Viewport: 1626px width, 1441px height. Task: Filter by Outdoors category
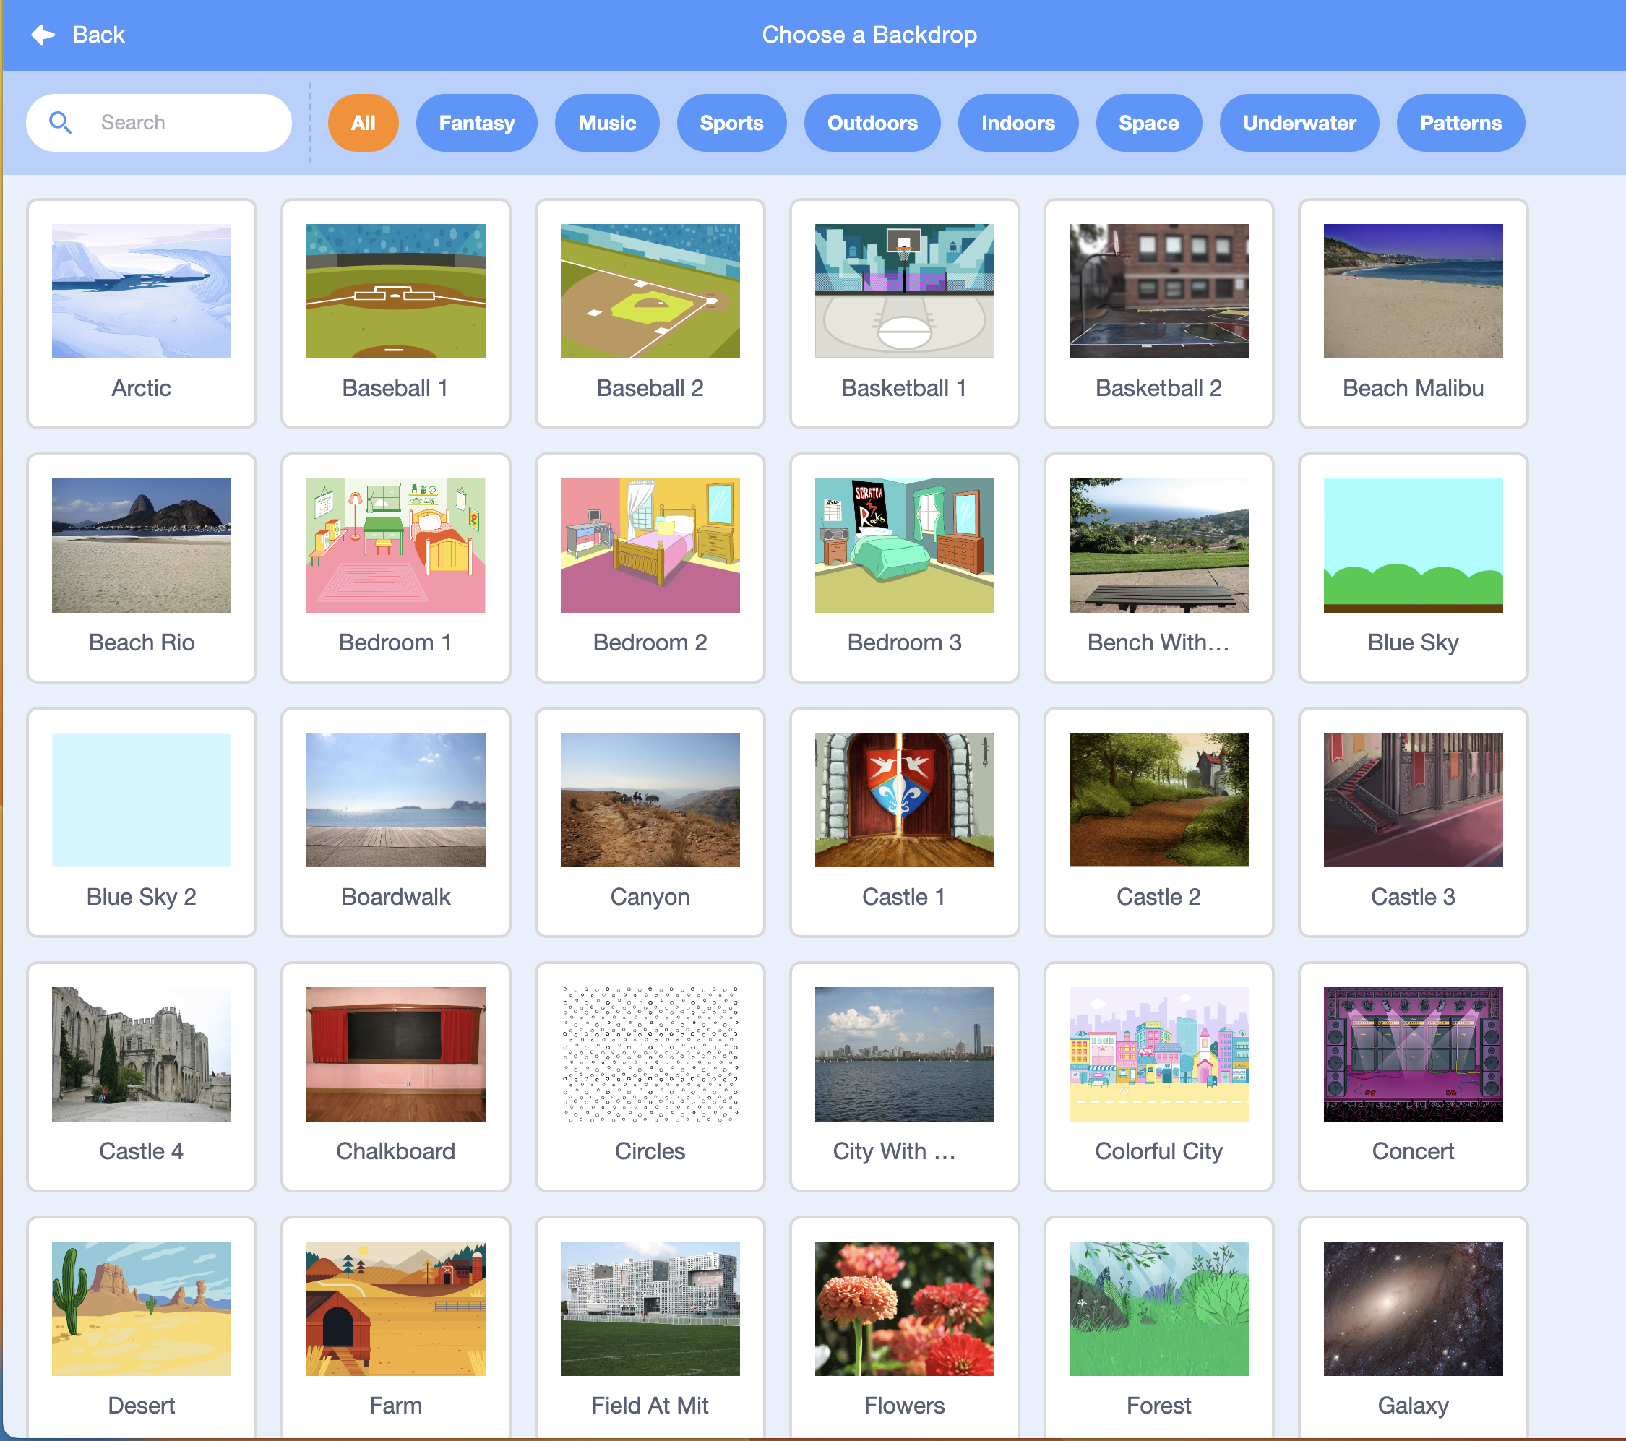click(x=872, y=123)
